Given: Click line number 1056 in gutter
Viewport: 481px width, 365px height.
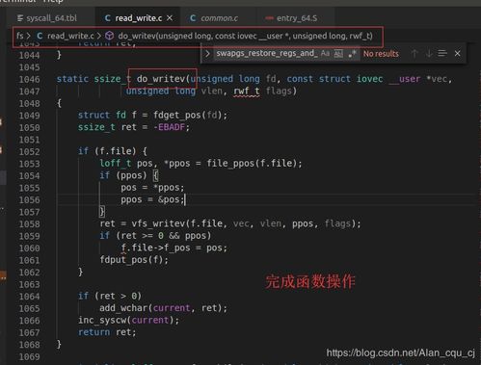Looking at the screenshot, I should pyautogui.click(x=29, y=199).
